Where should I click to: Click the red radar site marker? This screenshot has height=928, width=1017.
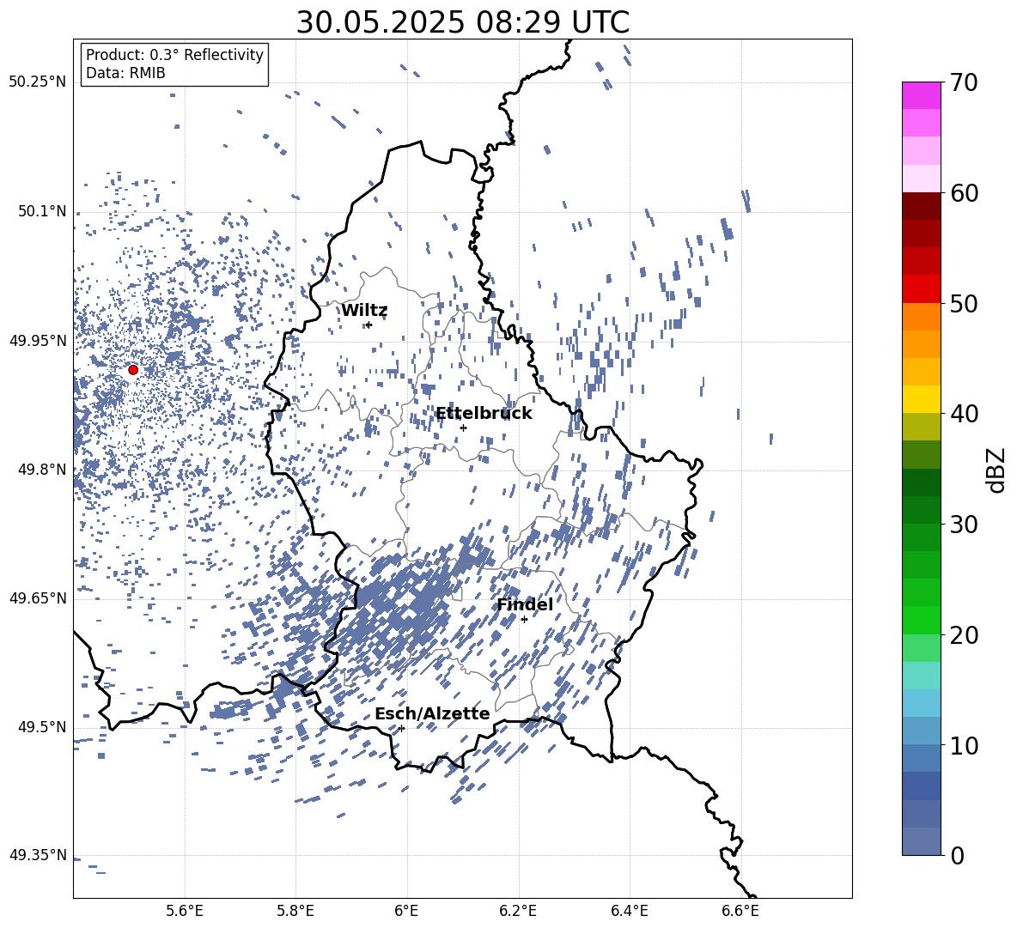133,369
